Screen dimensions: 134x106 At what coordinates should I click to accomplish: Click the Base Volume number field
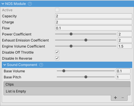click(x=123, y=71)
